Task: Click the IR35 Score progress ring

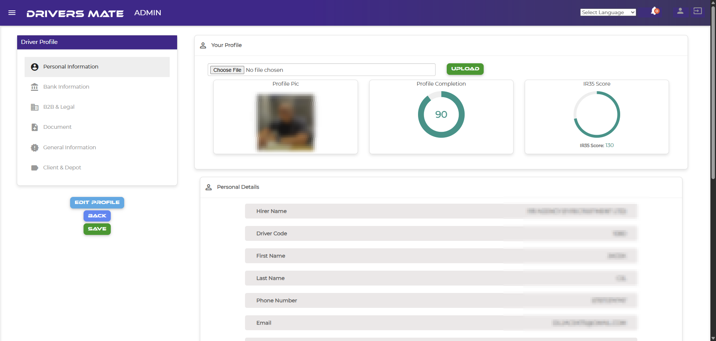Action: pyautogui.click(x=597, y=115)
